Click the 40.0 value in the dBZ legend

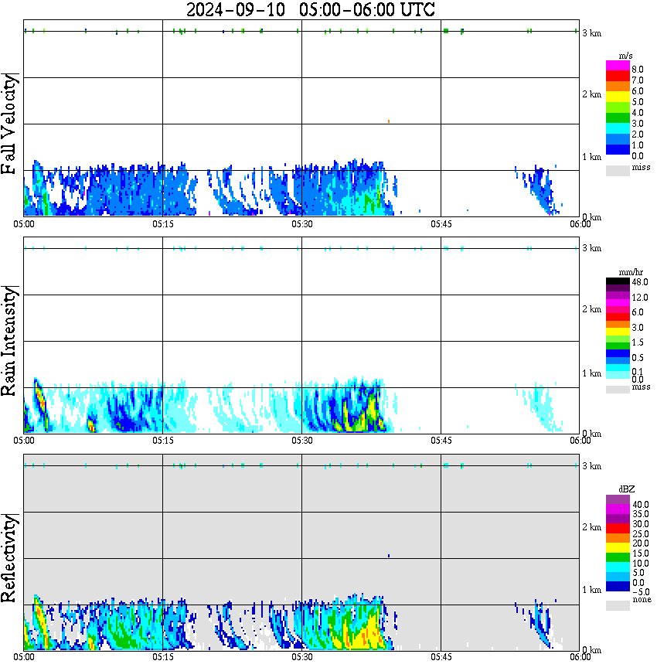(641, 505)
